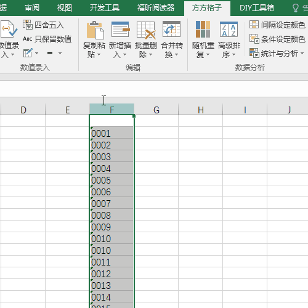Viewport: 308px width, 308px height.
Task: Click the 统计与分析 icon
Action: coord(254,53)
